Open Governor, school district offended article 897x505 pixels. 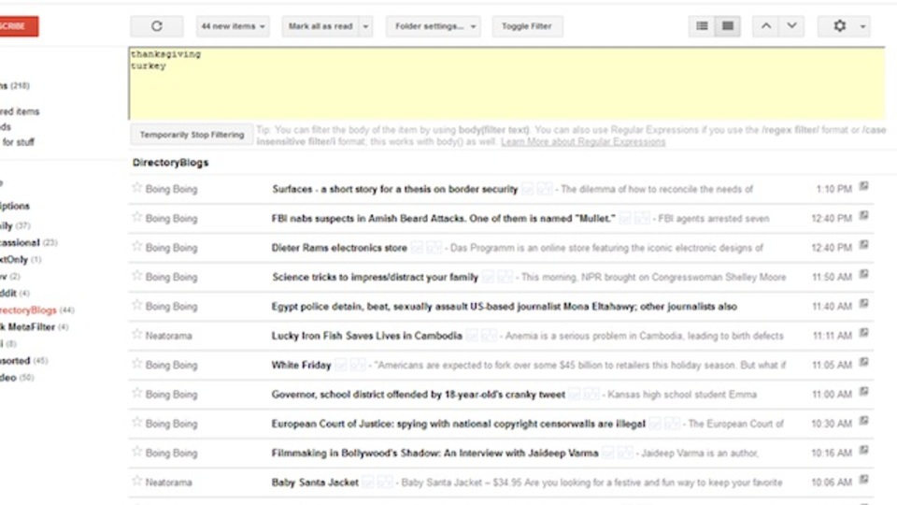(x=419, y=395)
